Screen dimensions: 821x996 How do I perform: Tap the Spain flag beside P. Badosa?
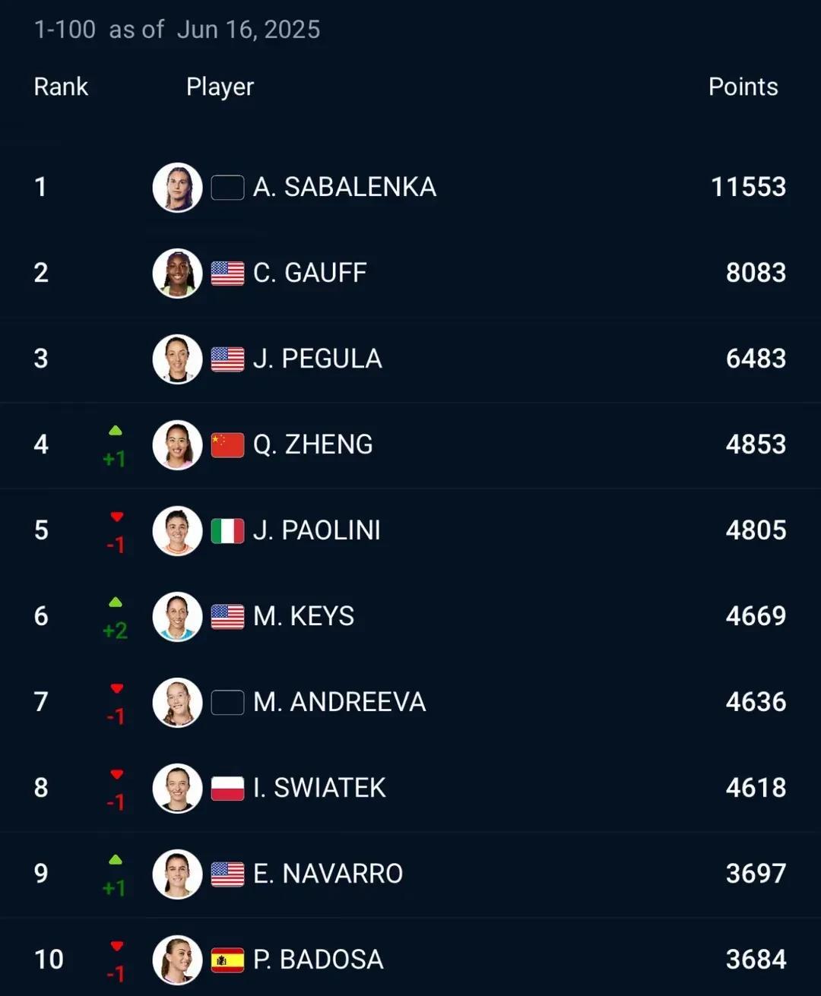click(x=227, y=960)
